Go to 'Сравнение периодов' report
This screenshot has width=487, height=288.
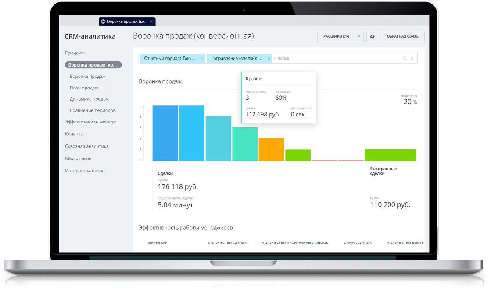tap(93, 110)
